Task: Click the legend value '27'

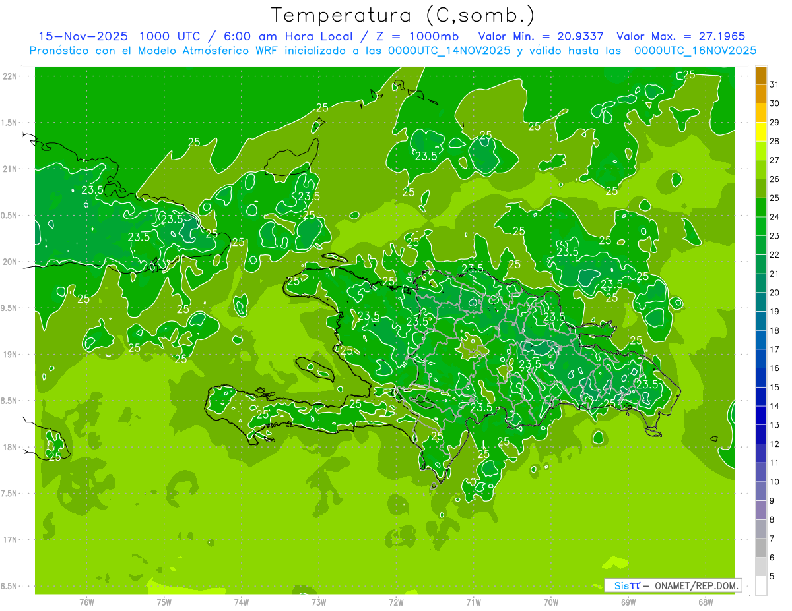Action: 775,160
